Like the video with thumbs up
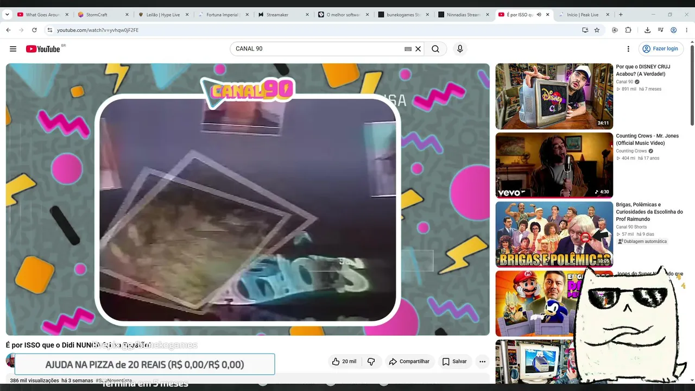The height and width of the screenshot is (391, 695). [344, 362]
